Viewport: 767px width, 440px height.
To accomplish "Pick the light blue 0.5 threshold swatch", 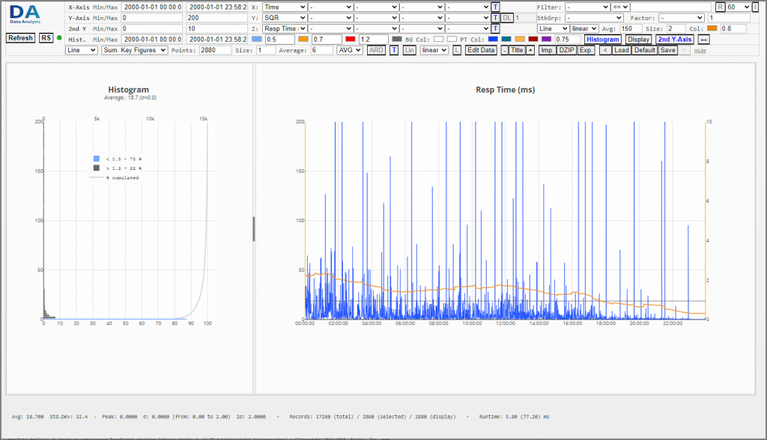I will [x=257, y=39].
